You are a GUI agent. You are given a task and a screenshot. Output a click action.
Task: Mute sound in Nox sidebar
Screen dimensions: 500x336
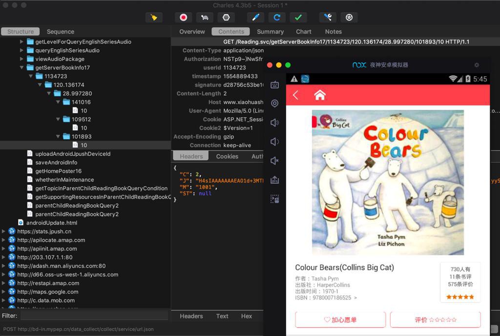(x=274, y=161)
